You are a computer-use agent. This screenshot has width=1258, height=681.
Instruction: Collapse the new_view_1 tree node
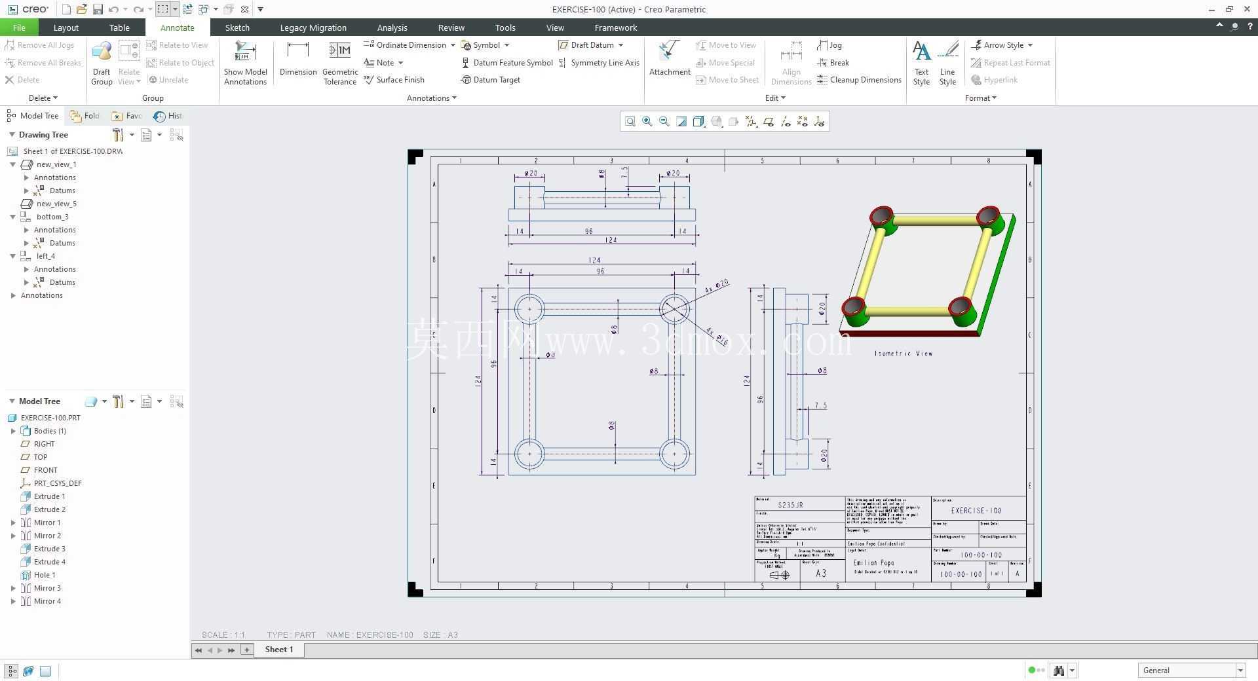coord(12,164)
